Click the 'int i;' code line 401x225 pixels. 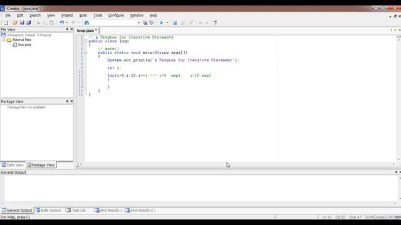114,68
